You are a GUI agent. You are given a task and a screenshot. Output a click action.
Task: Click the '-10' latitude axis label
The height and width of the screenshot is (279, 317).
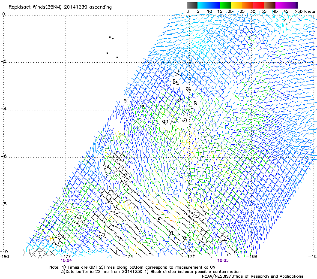click(4, 252)
